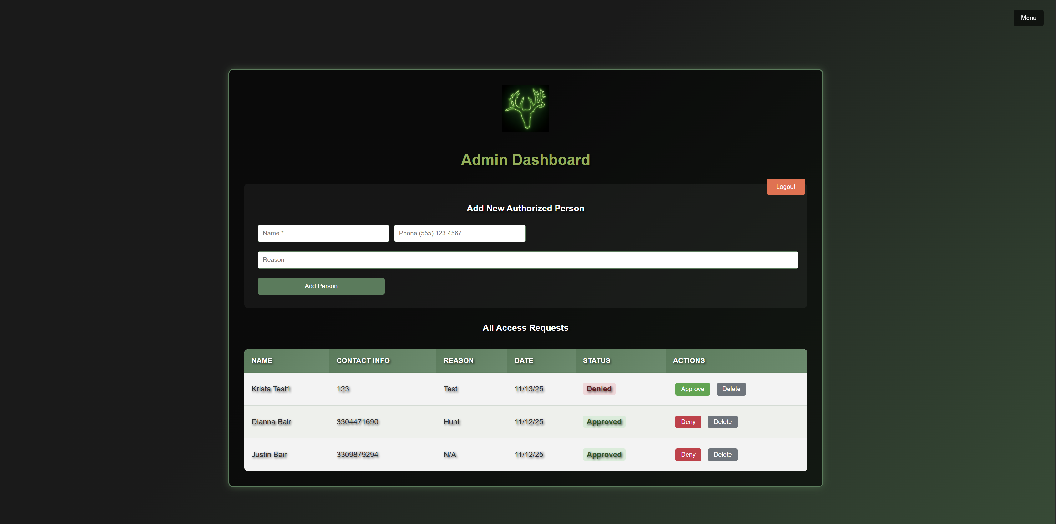Click the Approved status badge for Dianna Bair
Image resolution: width=1056 pixels, height=524 pixels.
[x=604, y=421]
